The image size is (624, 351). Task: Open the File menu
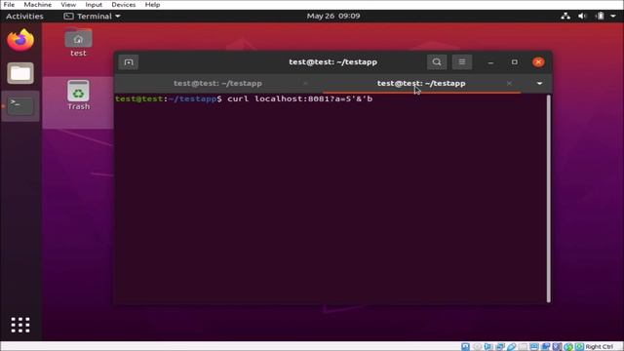[x=9, y=5]
